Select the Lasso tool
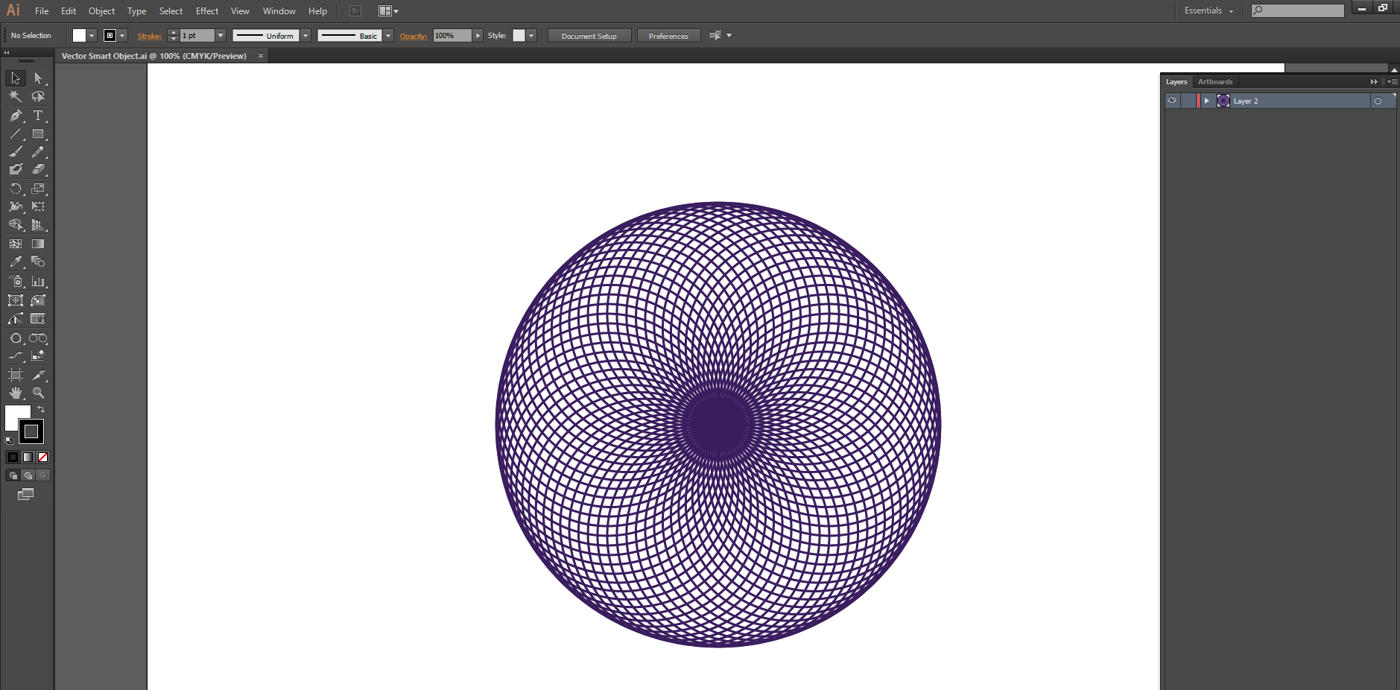Viewport: 1400px width, 690px height. coord(38,96)
